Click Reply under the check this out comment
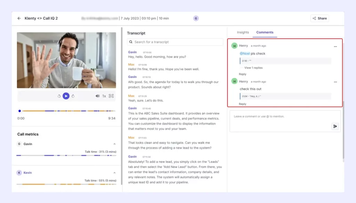 (242, 104)
